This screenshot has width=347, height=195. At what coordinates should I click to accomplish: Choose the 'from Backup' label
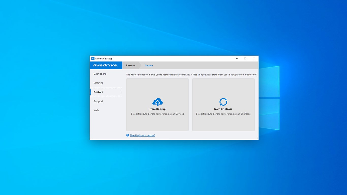[157, 109]
